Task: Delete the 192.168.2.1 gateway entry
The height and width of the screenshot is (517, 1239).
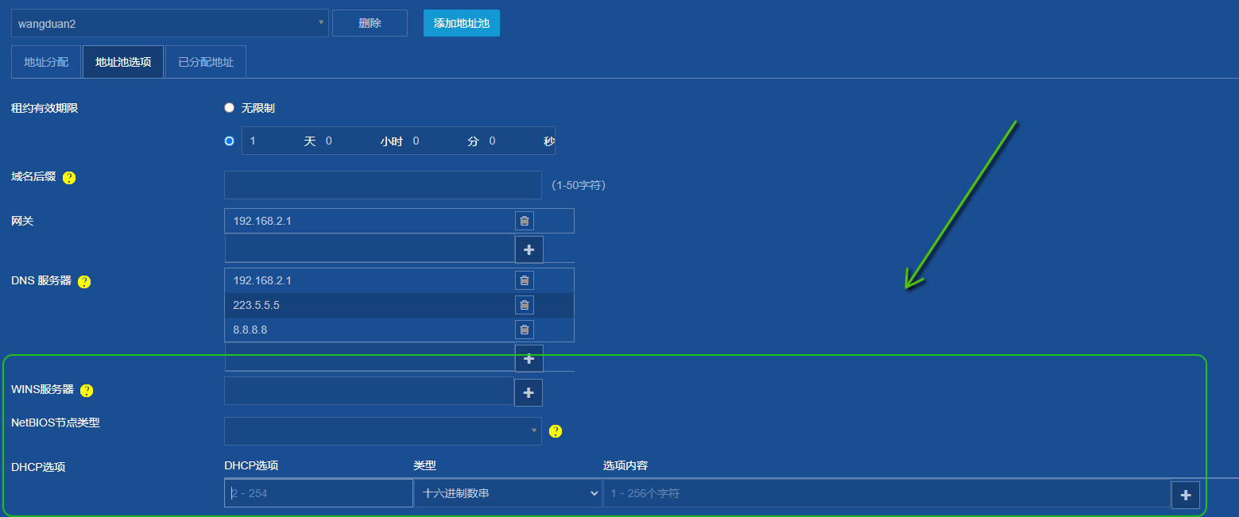Action: 524,221
